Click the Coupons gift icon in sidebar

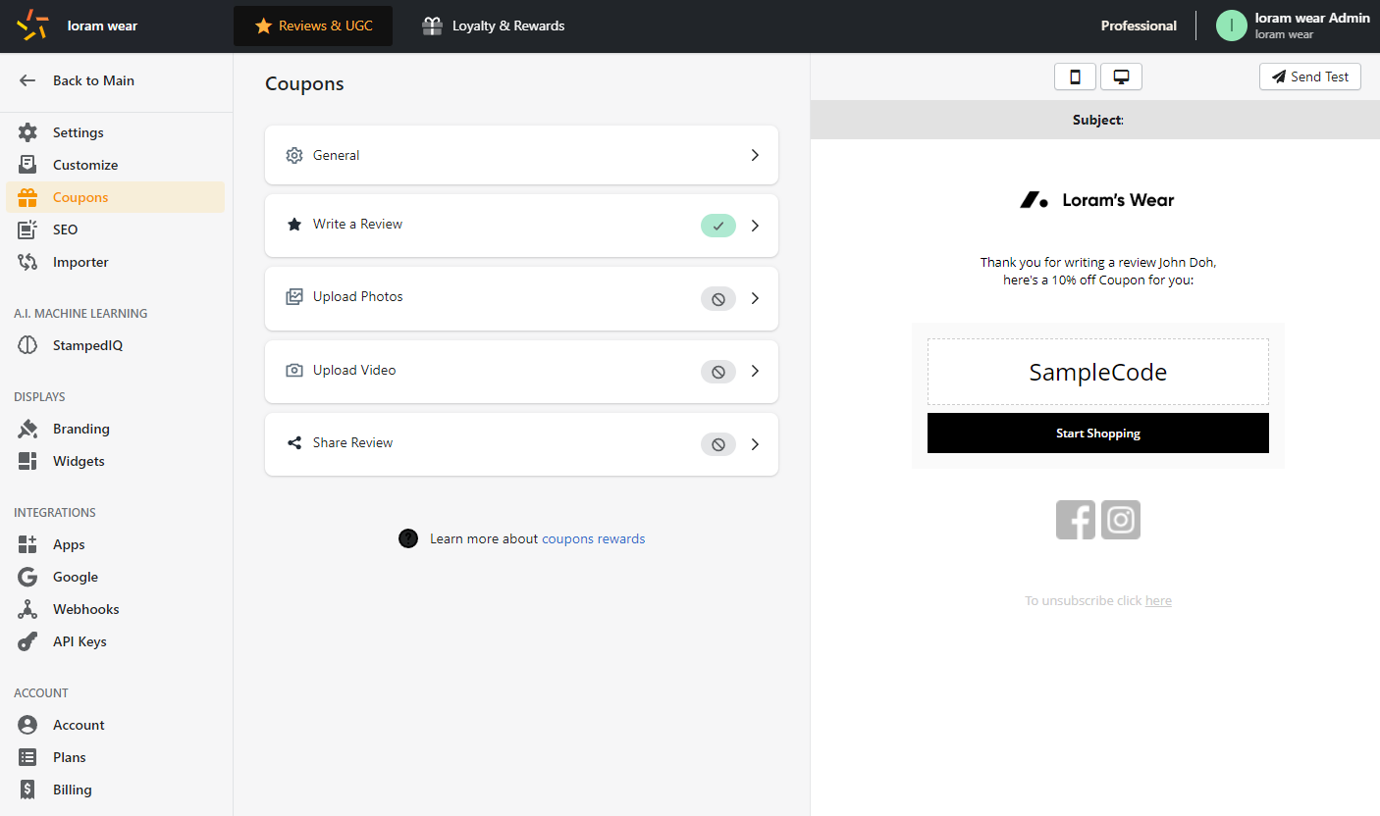(27, 197)
